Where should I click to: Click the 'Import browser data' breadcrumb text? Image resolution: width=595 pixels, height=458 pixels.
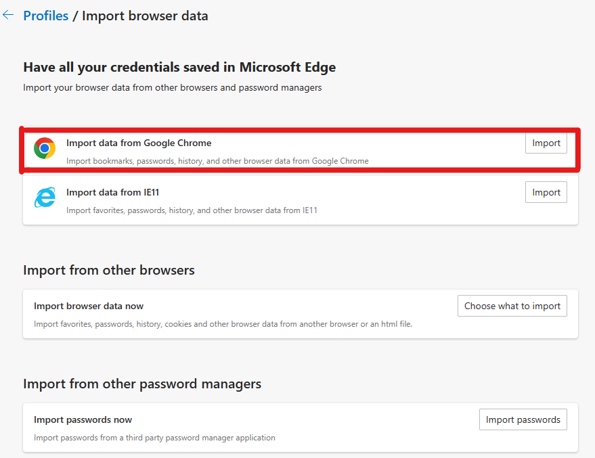[145, 16]
